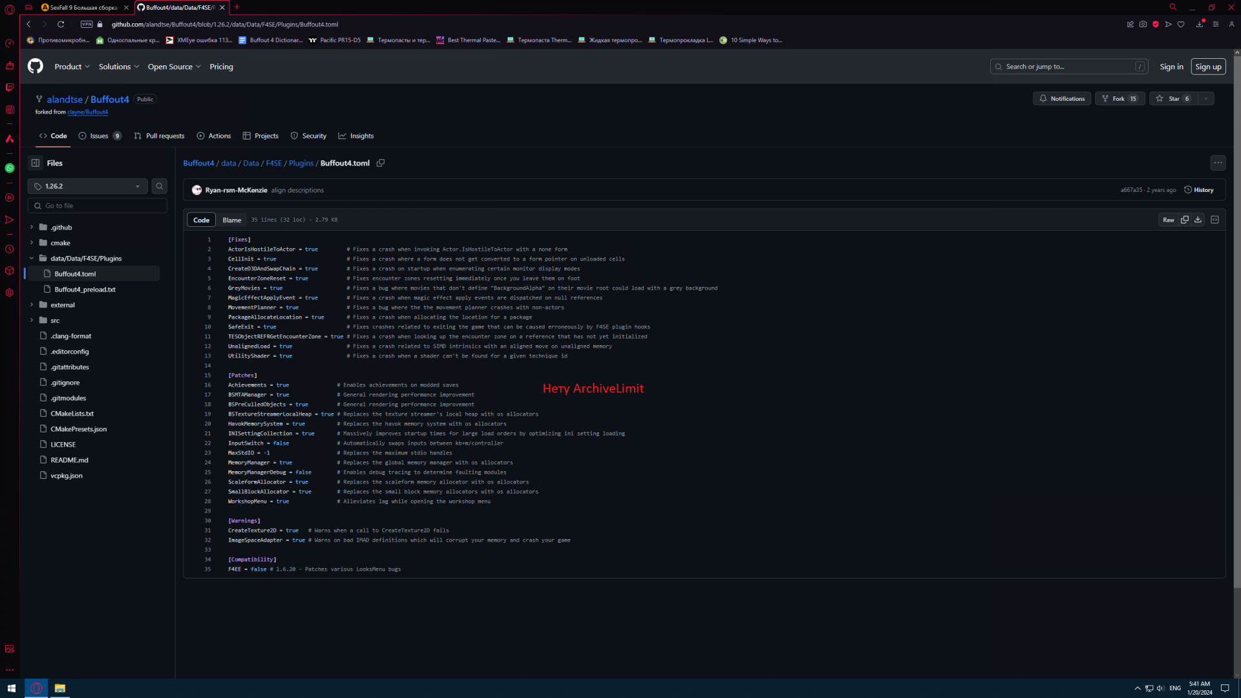
Task: Copy raw file contents icon
Action: click(x=1185, y=220)
